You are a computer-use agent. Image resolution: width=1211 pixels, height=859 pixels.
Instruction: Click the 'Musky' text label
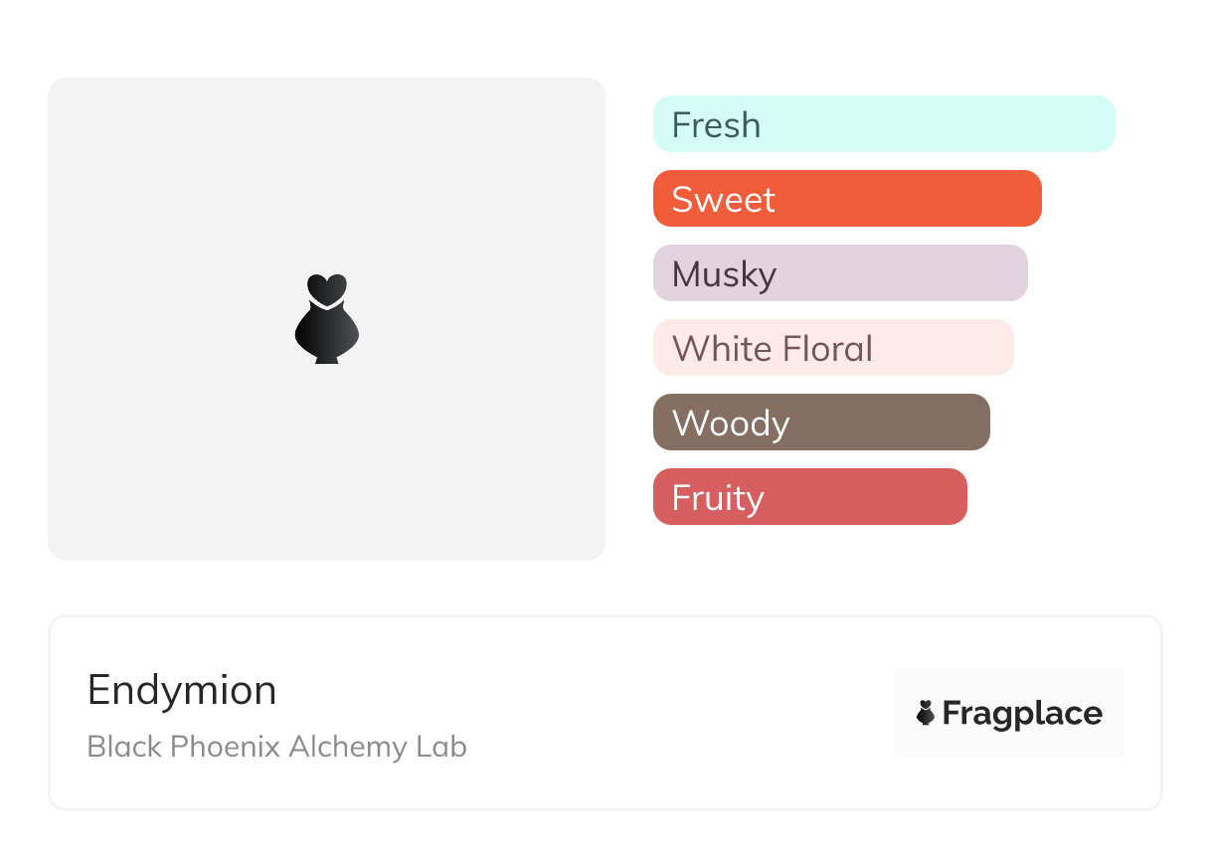724,274
